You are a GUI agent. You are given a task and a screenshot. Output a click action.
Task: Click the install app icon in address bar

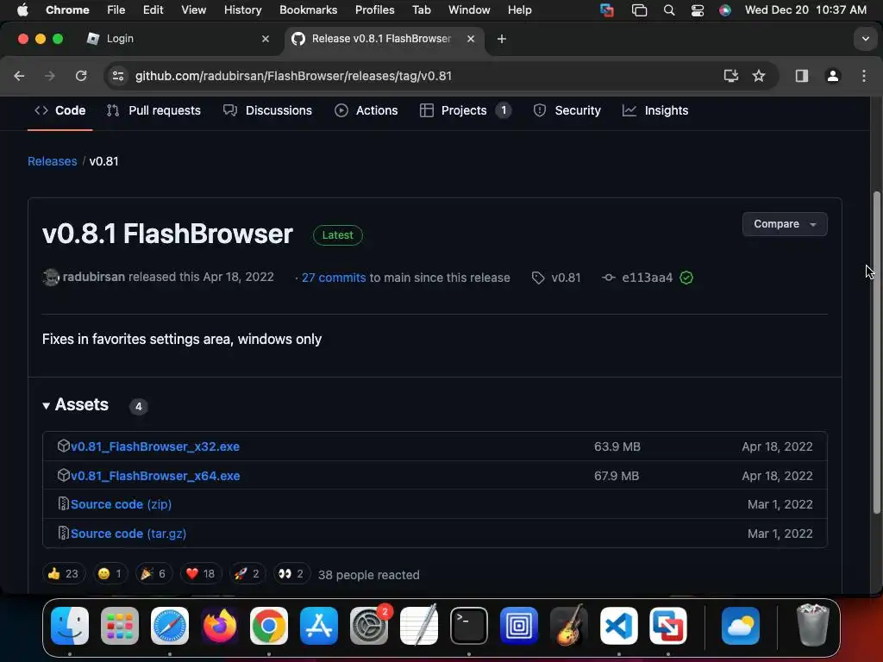coord(730,76)
